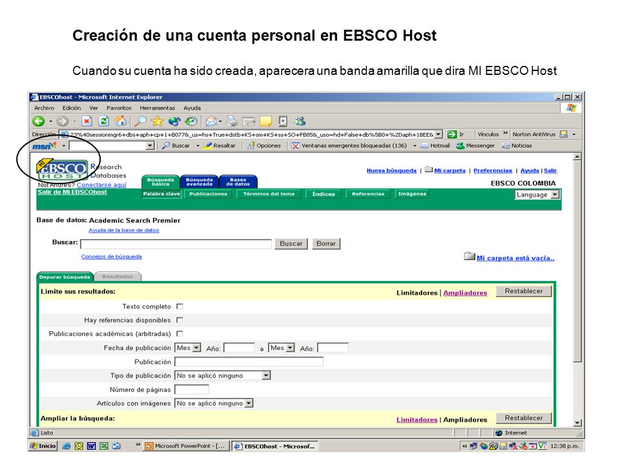The width and height of the screenshot is (620, 465).
Task: Click the Ir go arrow button
Action: 455,134
